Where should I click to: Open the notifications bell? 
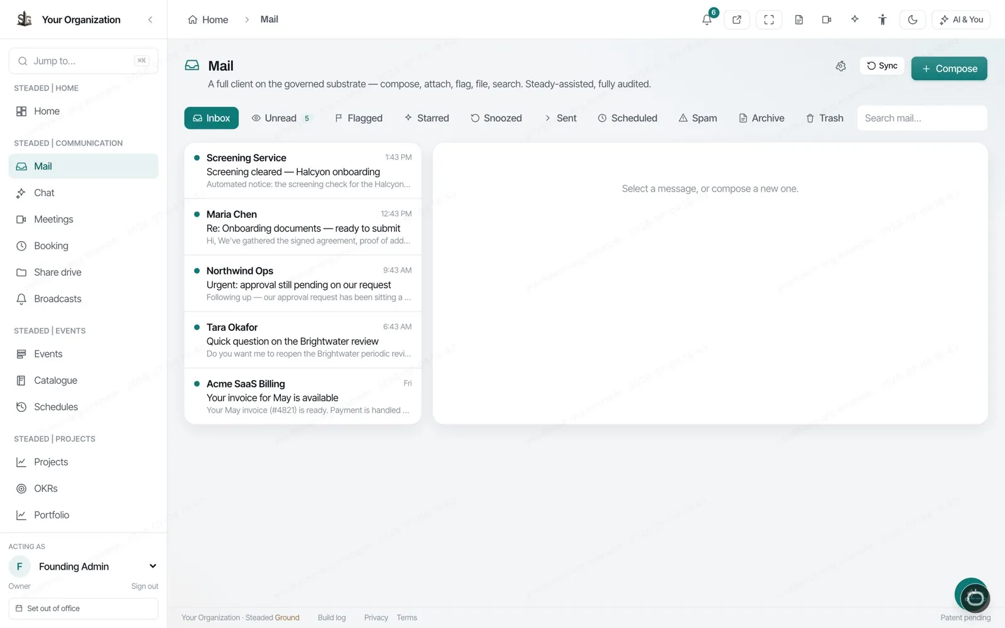[707, 19]
